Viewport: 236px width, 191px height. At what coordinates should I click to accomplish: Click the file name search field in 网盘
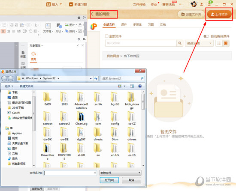tap(141, 43)
